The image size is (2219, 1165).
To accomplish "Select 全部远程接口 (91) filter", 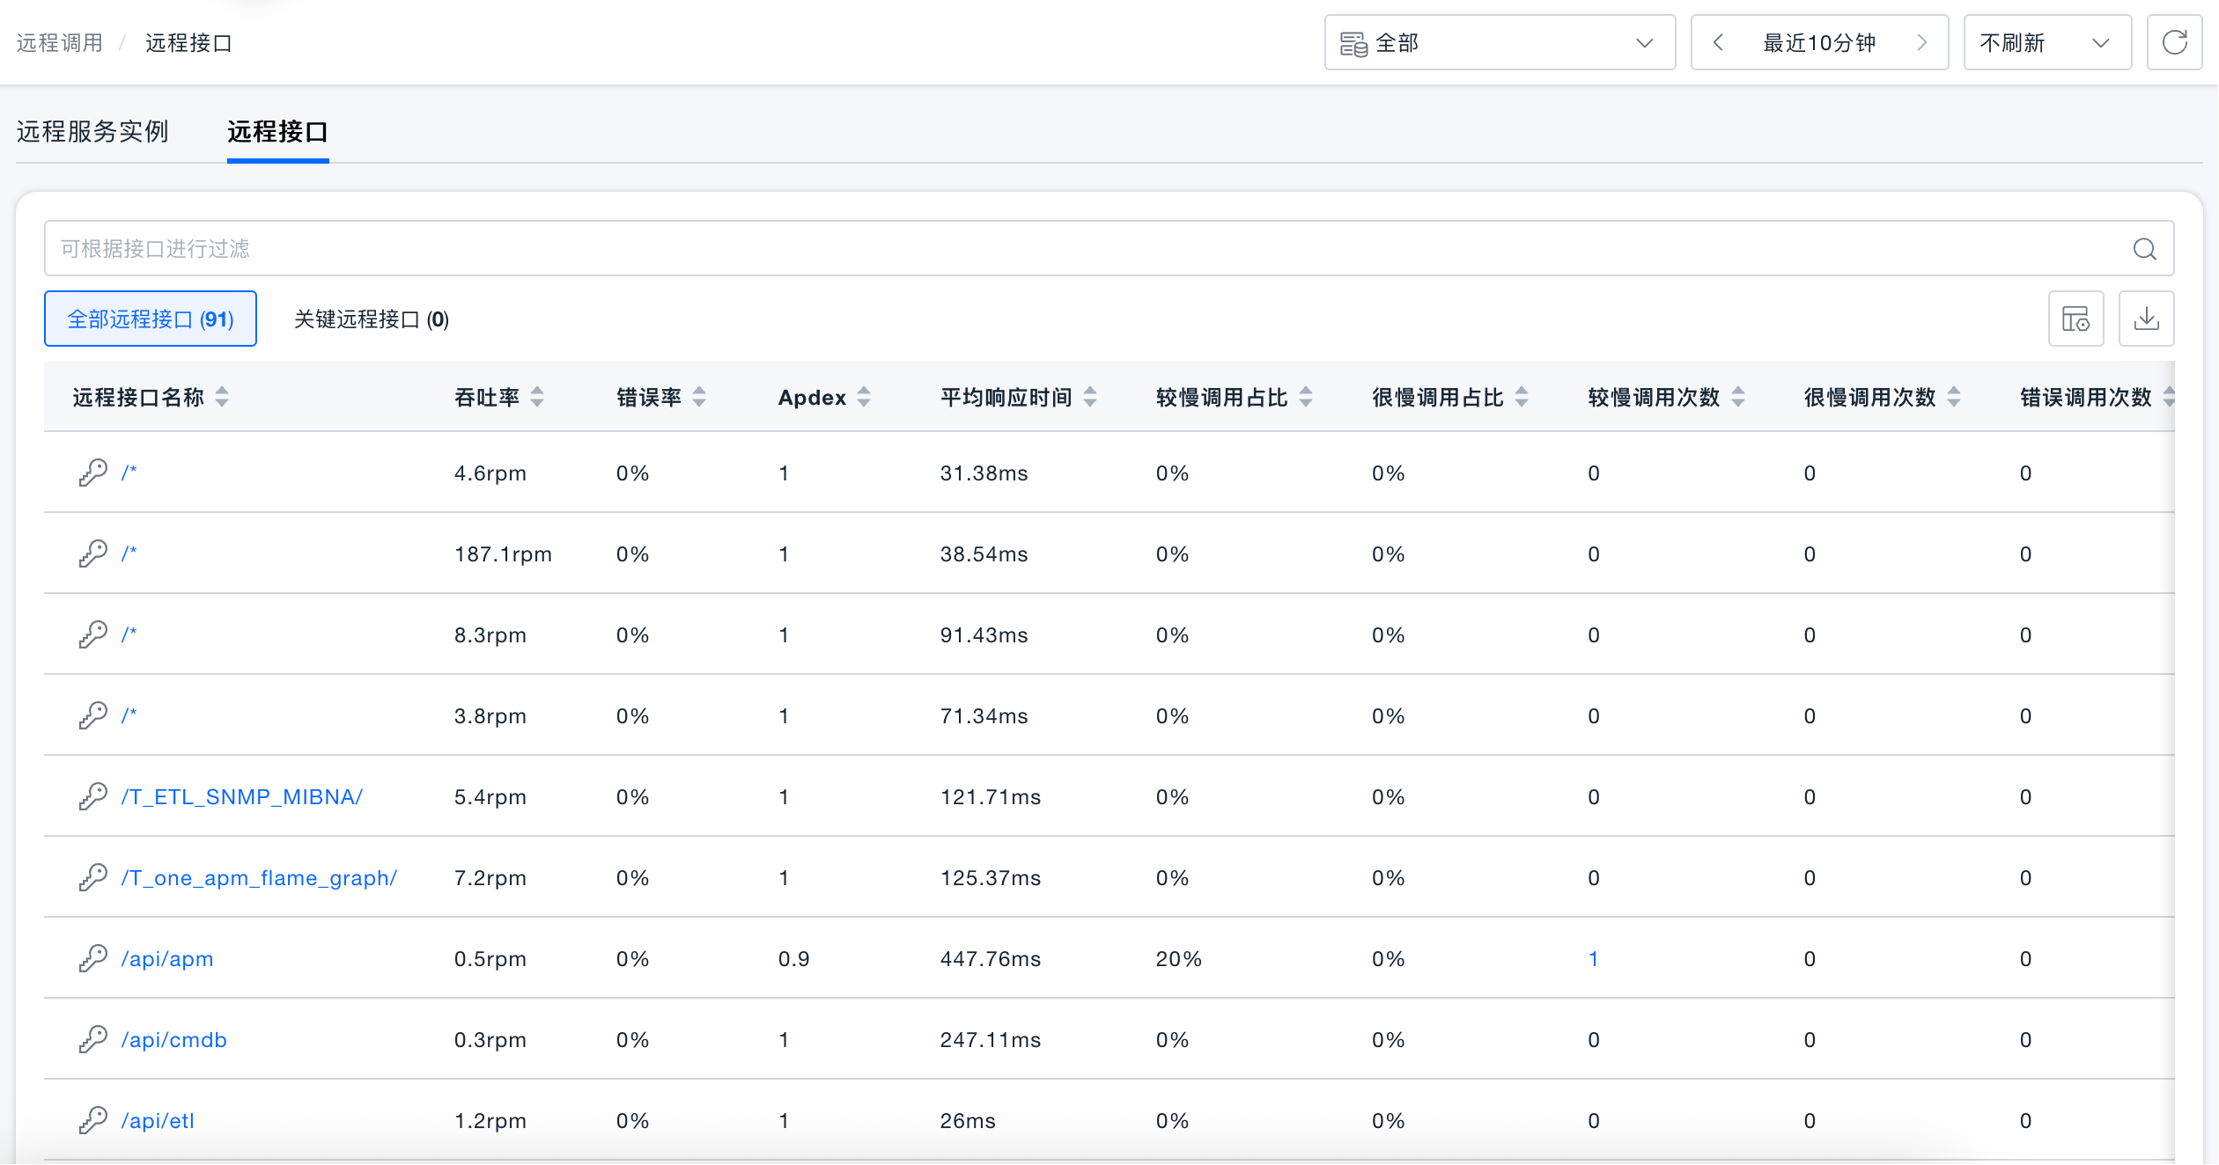I will point(151,319).
